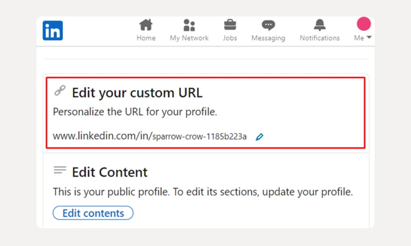Check alerts with the Notifications bell icon
The height and width of the screenshot is (246, 411).
pyautogui.click(x=319, y=24)
